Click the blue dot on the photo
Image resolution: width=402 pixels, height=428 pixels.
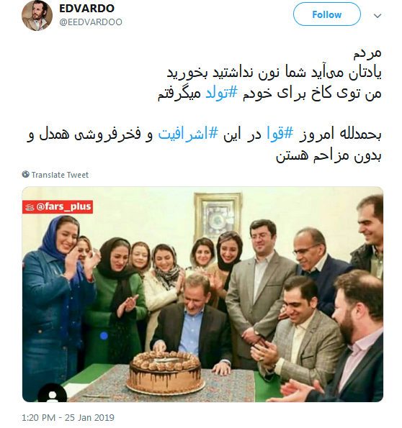tap(104, 336)
